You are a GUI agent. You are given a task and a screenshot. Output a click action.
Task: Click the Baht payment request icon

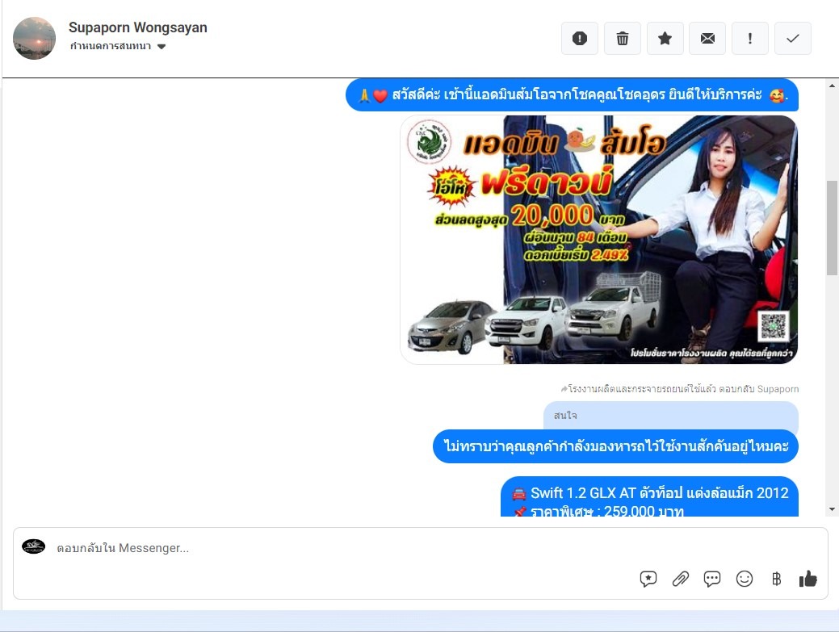[776, 579]
